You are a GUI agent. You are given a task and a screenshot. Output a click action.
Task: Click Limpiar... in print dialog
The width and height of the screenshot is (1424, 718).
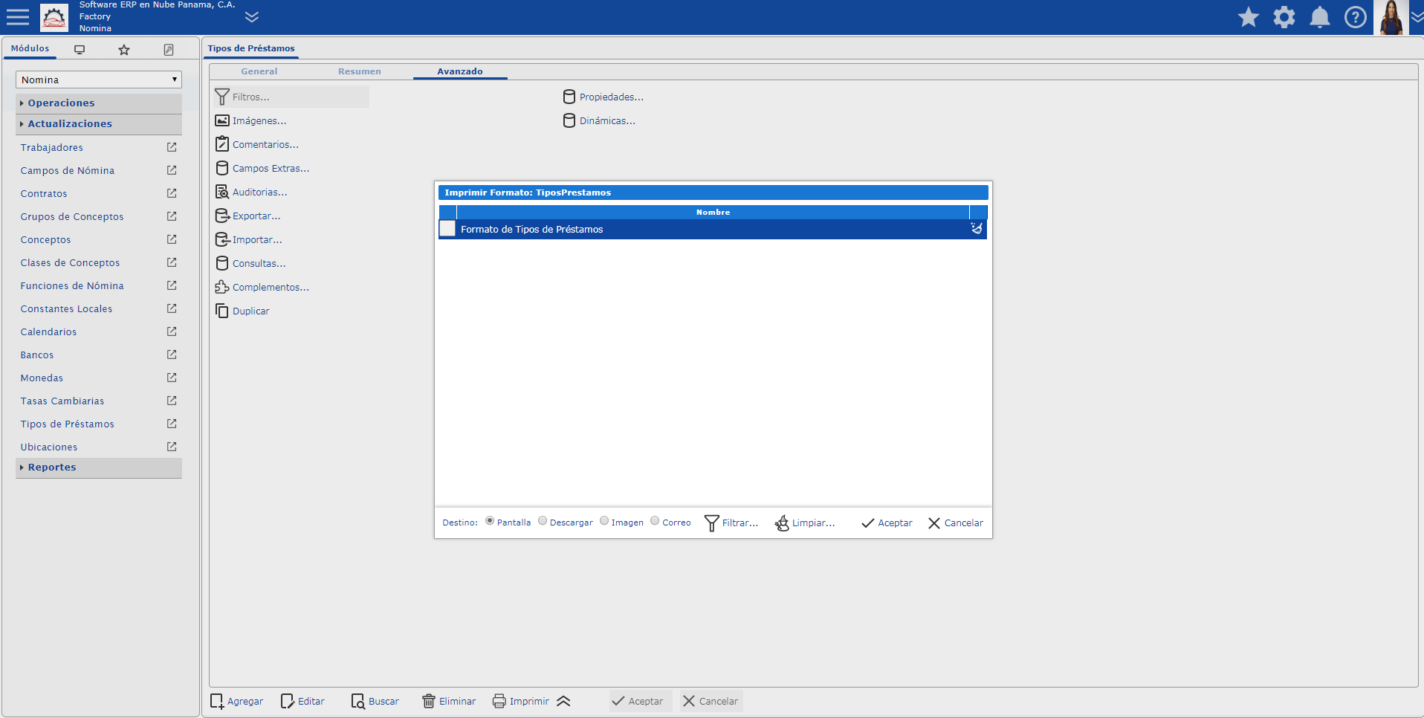pyautogui.click(x=805, y=523)
